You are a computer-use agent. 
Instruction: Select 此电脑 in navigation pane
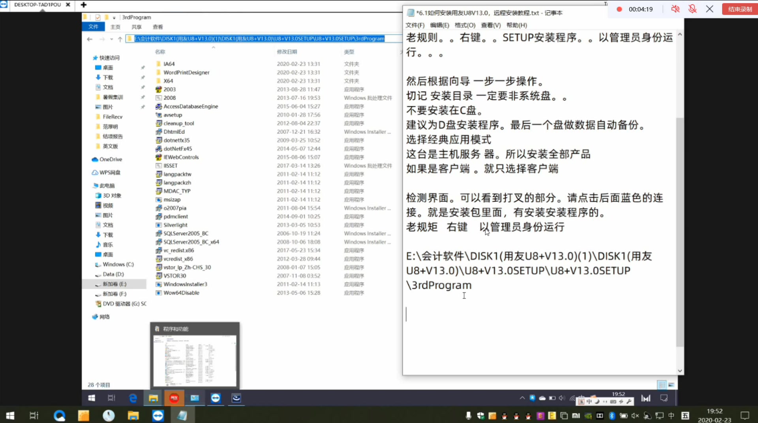pos(107,185)
